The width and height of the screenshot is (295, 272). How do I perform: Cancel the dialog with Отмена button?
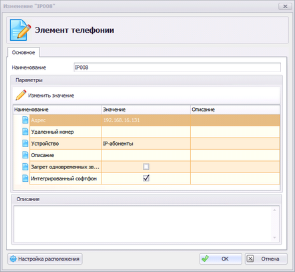[266, 259]
